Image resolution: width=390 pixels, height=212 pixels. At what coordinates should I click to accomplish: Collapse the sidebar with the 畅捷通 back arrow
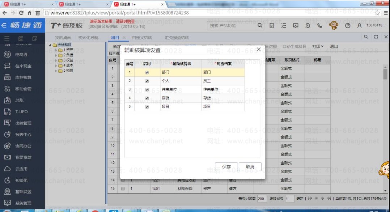pos(4,25)
